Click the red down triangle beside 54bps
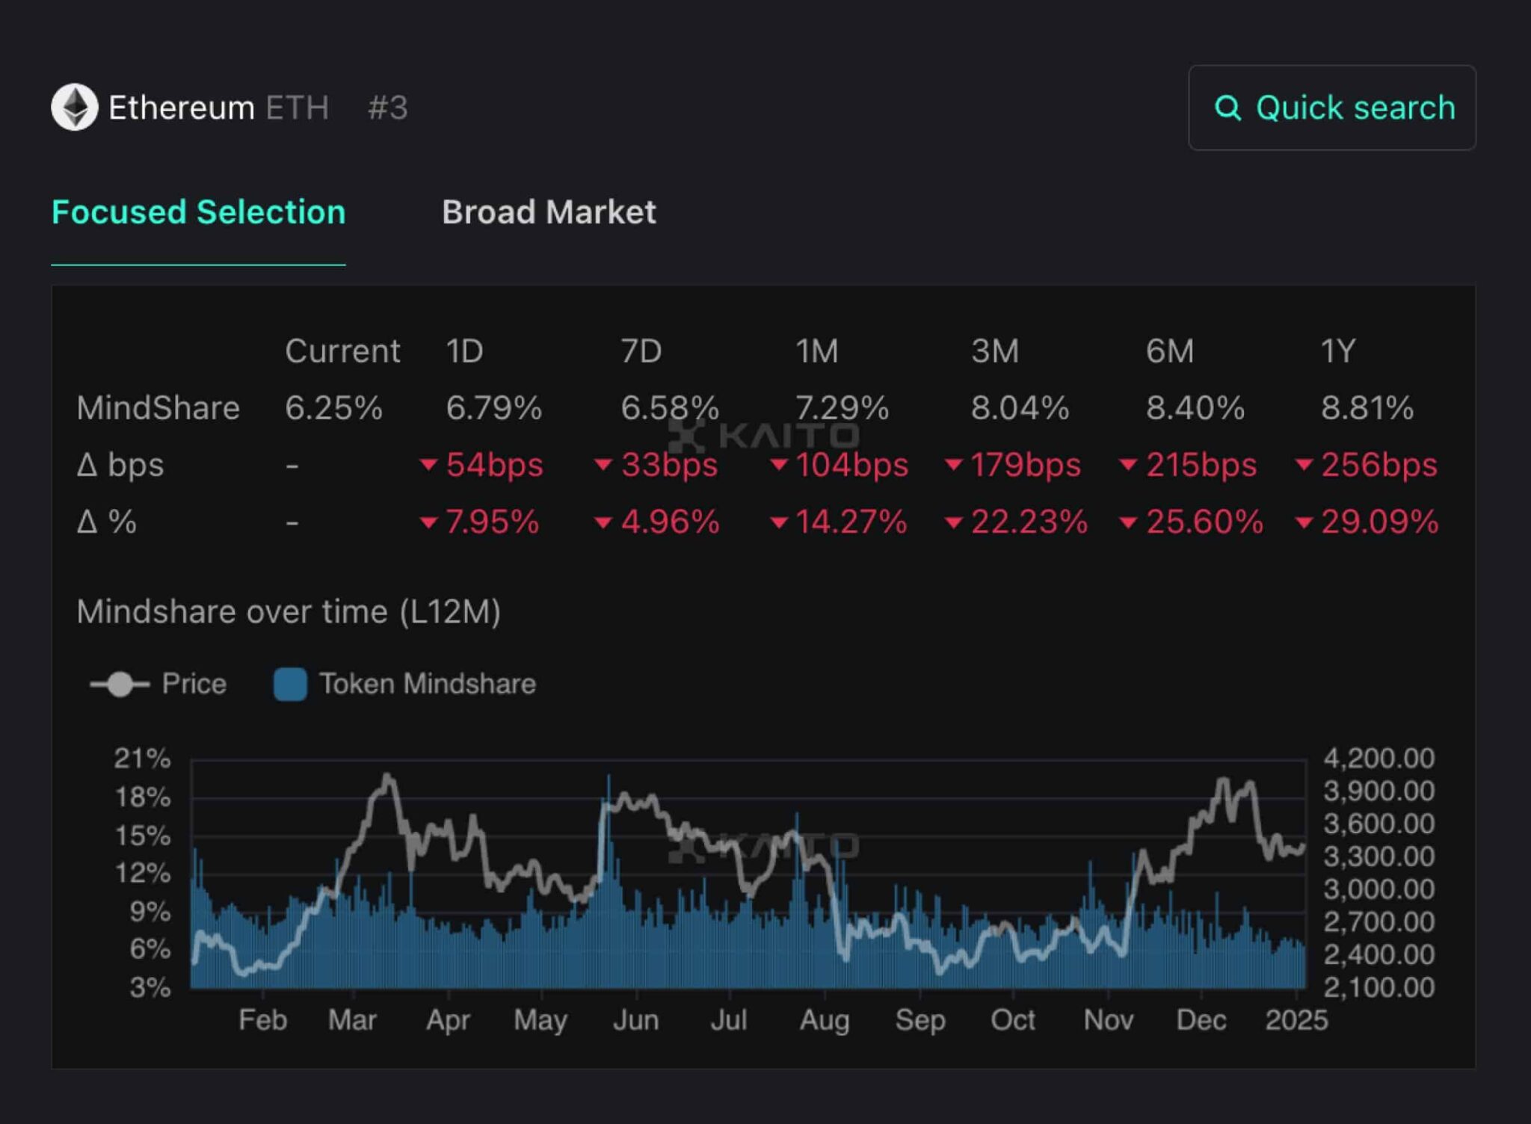 pyautogui.click(x=428, y=465)
